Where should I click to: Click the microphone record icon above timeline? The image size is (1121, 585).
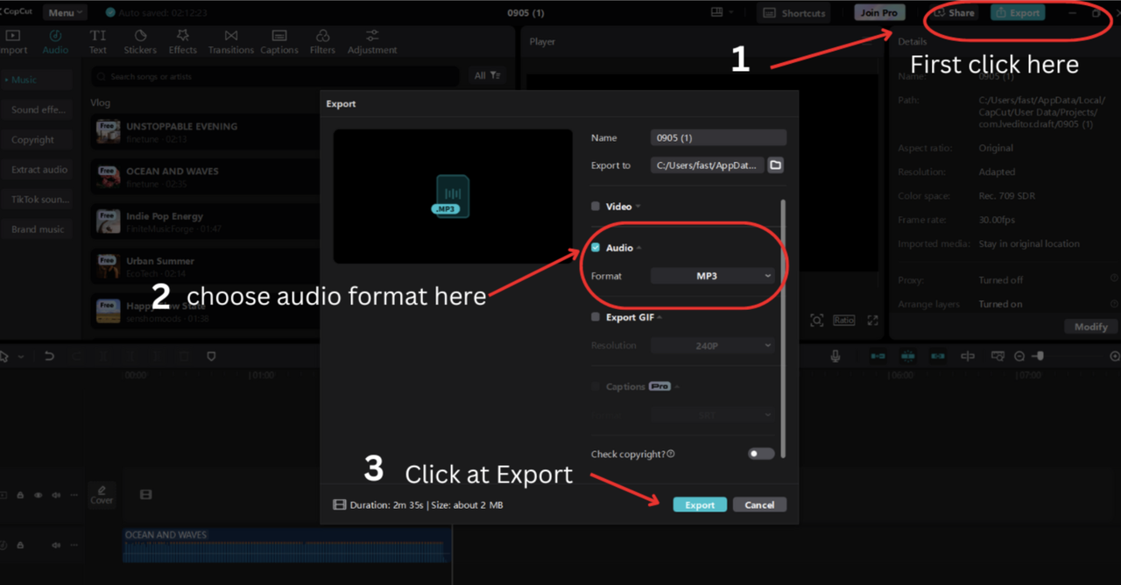[835, 356]
